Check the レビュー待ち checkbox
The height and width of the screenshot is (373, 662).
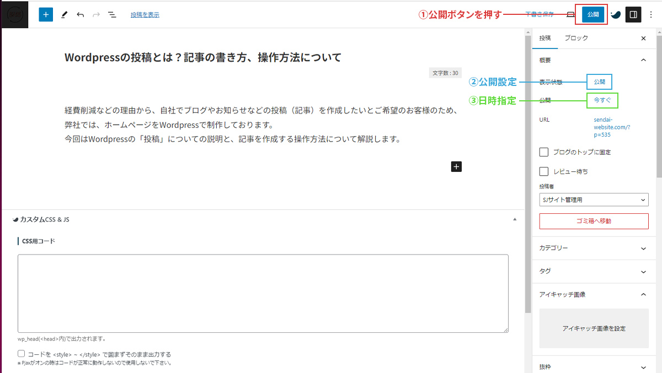(544, 171)
